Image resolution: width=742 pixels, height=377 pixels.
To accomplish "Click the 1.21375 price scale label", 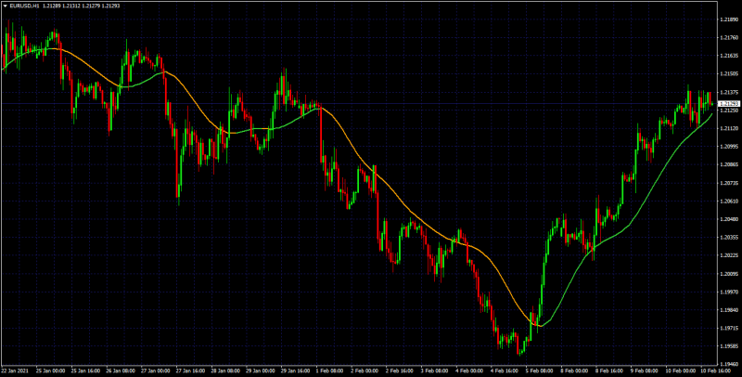I will coord(729,92).
